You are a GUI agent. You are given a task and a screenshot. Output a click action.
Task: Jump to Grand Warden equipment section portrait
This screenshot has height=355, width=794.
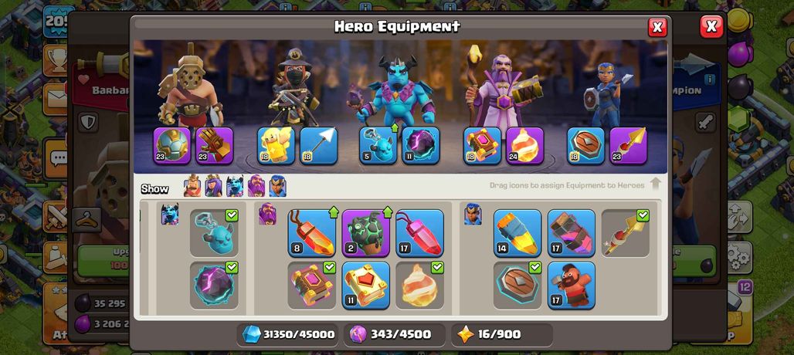point(267,214)
